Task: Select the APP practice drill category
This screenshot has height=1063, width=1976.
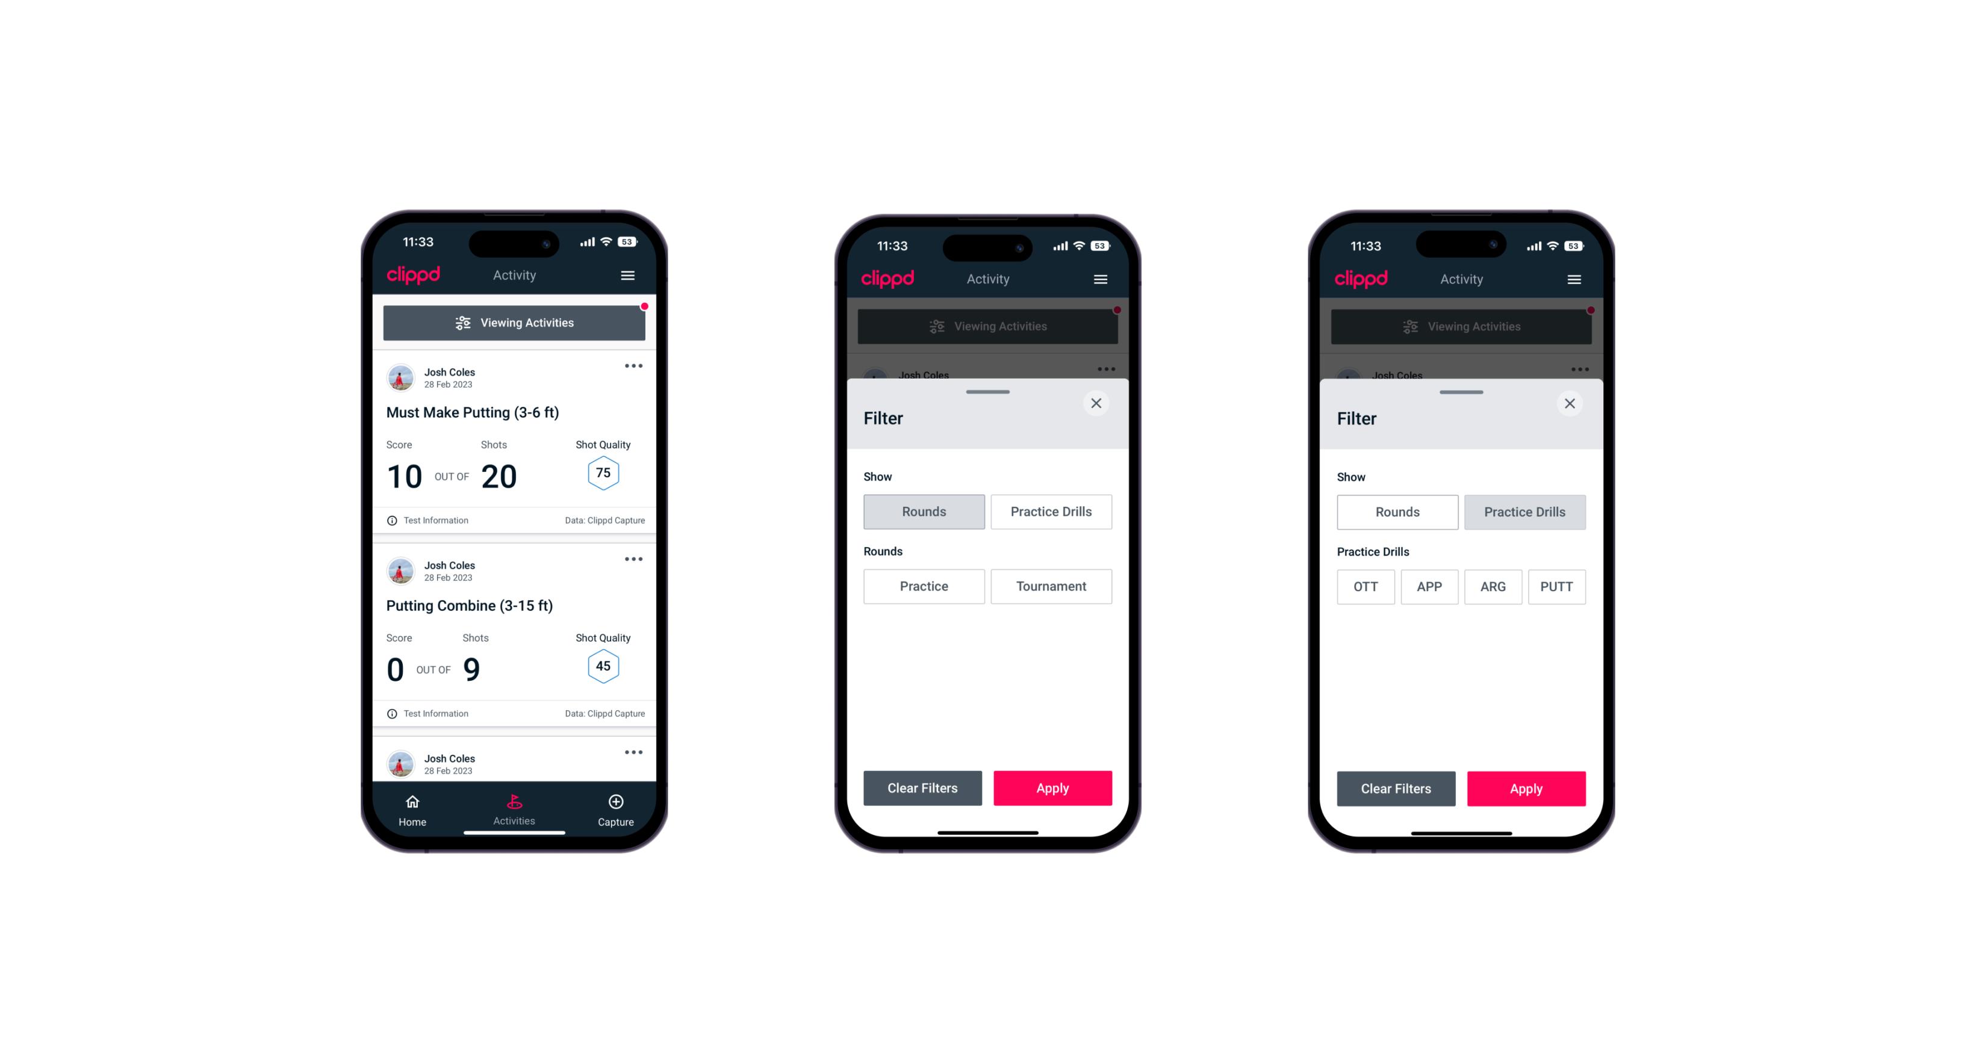Action: pos(1429,586)
